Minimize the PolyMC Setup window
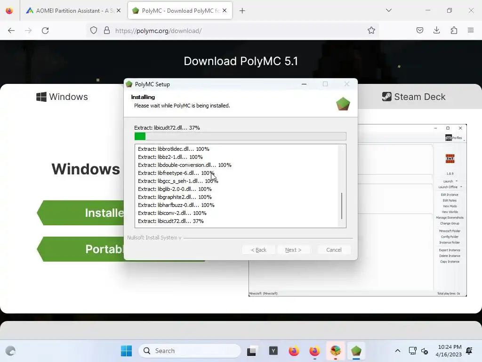Viewport: 482px width, 362px height. (x=304, y=84)
